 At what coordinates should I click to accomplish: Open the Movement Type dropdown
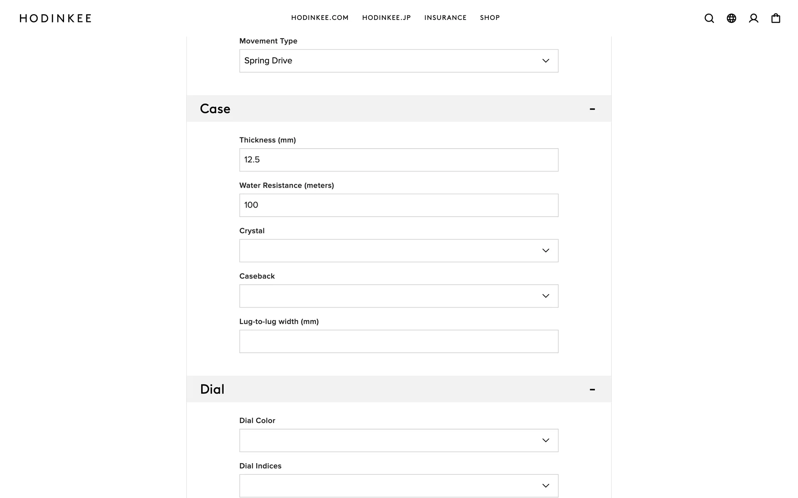(399, 61)
